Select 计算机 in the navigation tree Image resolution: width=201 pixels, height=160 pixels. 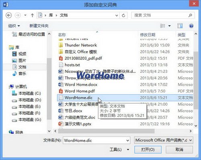pyautogui.click(x=18, y=87)
